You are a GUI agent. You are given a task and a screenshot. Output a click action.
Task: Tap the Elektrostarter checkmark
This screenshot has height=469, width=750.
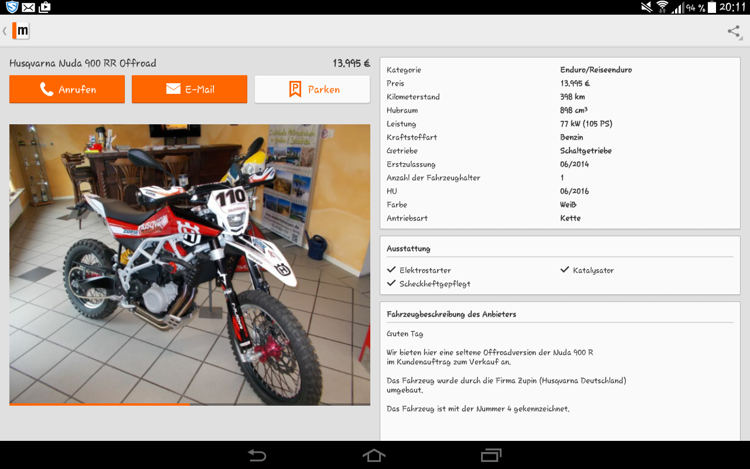391,270
